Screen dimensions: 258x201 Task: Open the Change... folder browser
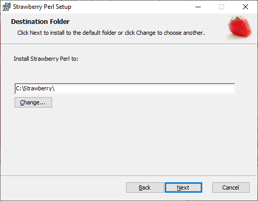[x=33, y=102]
